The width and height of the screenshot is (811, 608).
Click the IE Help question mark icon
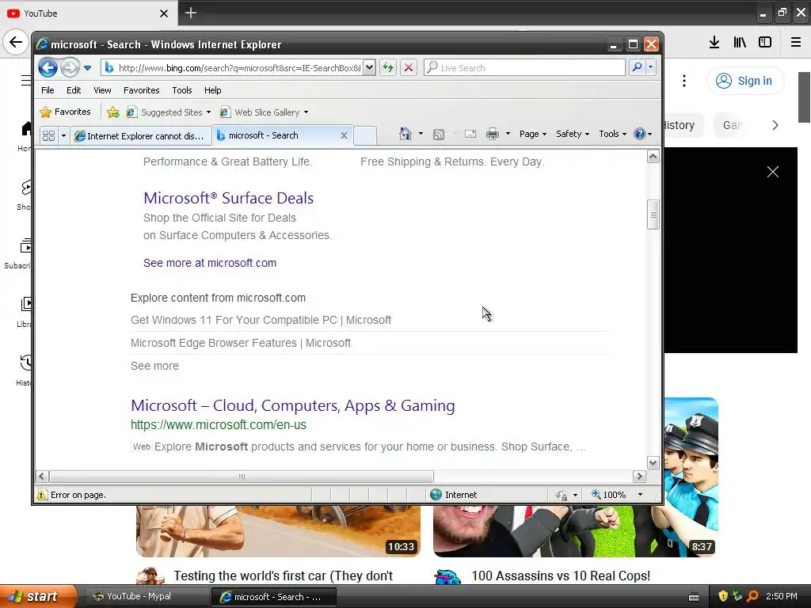click(640, 134)
